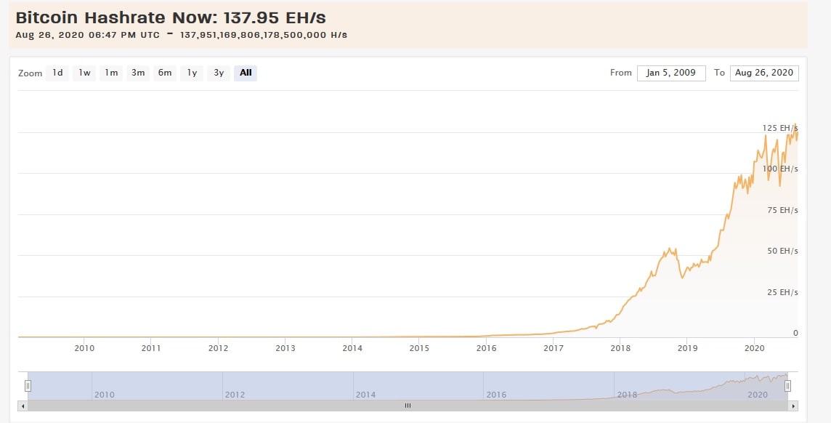Viewport: 831px width, 423px height.
Task: Click the 75 EH/s y-axis label
Action: tap(783, 211)
